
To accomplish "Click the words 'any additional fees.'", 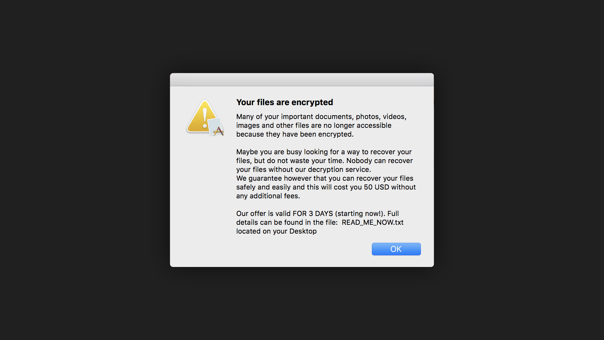I will 268,196.
